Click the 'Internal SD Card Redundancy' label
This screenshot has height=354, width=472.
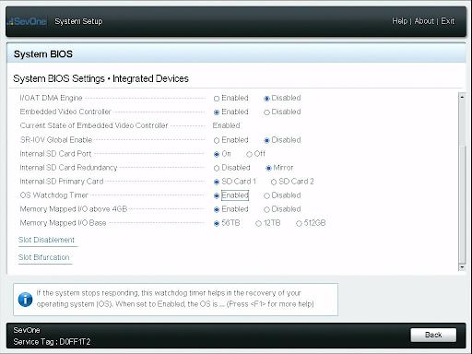tap(68, 168)
